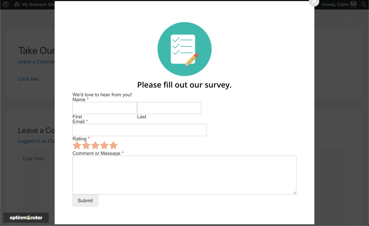
Task: Choose the third rating star
Action: point(95,145)
